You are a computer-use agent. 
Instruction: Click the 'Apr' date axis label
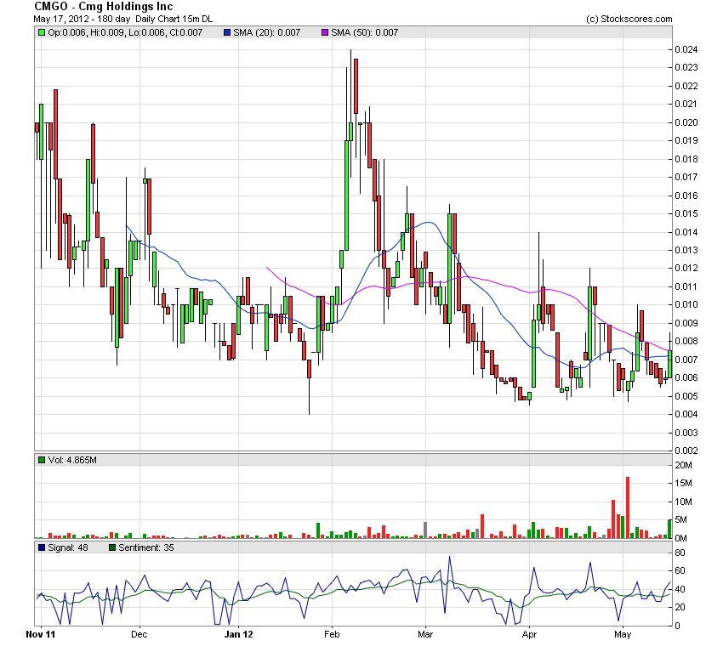[529, 634]
